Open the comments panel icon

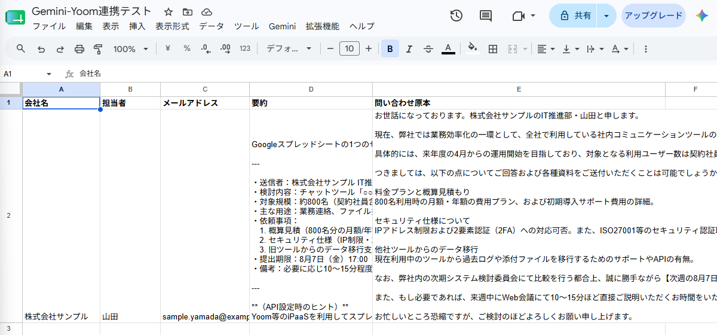coord(486,16)
